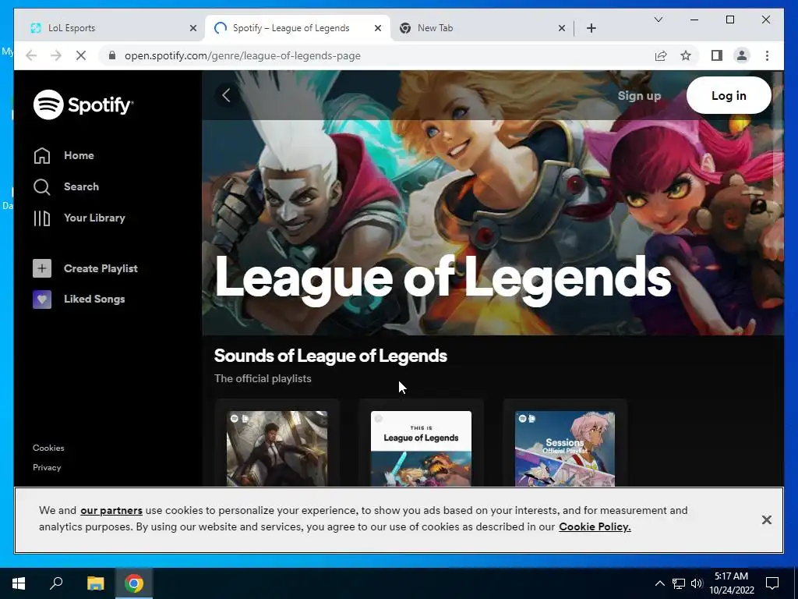Viewport: 798px width, 599px height.
Task: Open the Privacy link in sidebar
Action: [x=47, y=467]
